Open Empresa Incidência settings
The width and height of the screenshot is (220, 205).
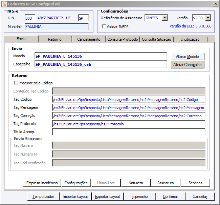pos(42,183)
